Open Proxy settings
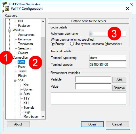Image resolution: width=136 pixels, height=134 pixels. [x=22, y=67]
